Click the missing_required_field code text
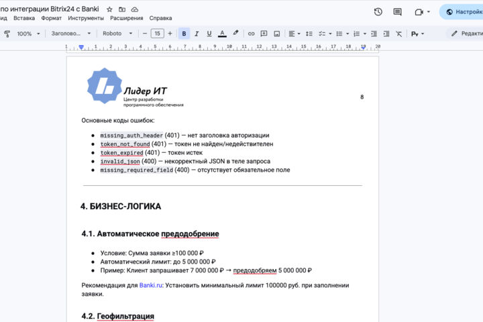The image size is (483, 322). click(136, 170)
